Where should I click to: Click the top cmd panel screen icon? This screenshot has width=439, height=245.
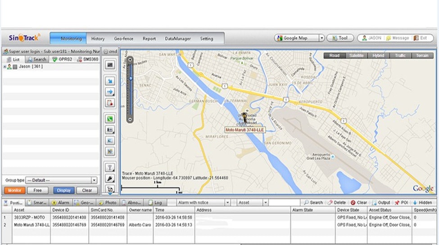110,65
